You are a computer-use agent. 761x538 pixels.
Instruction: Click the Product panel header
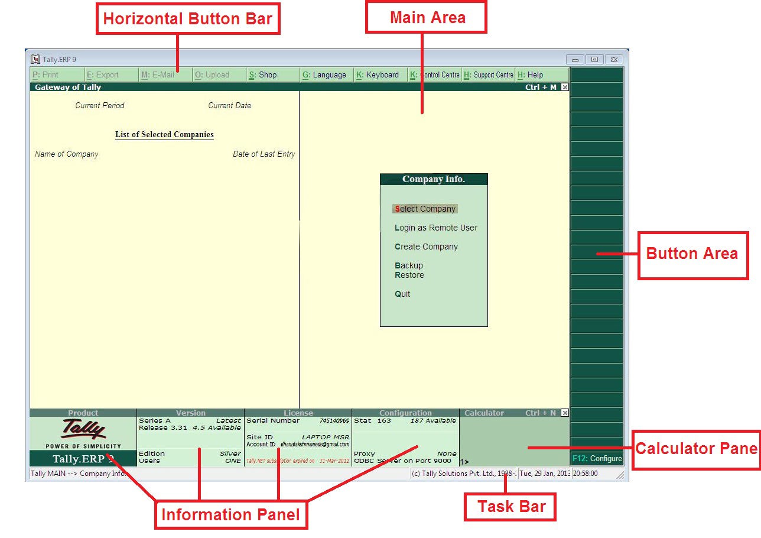pos(83,413)
